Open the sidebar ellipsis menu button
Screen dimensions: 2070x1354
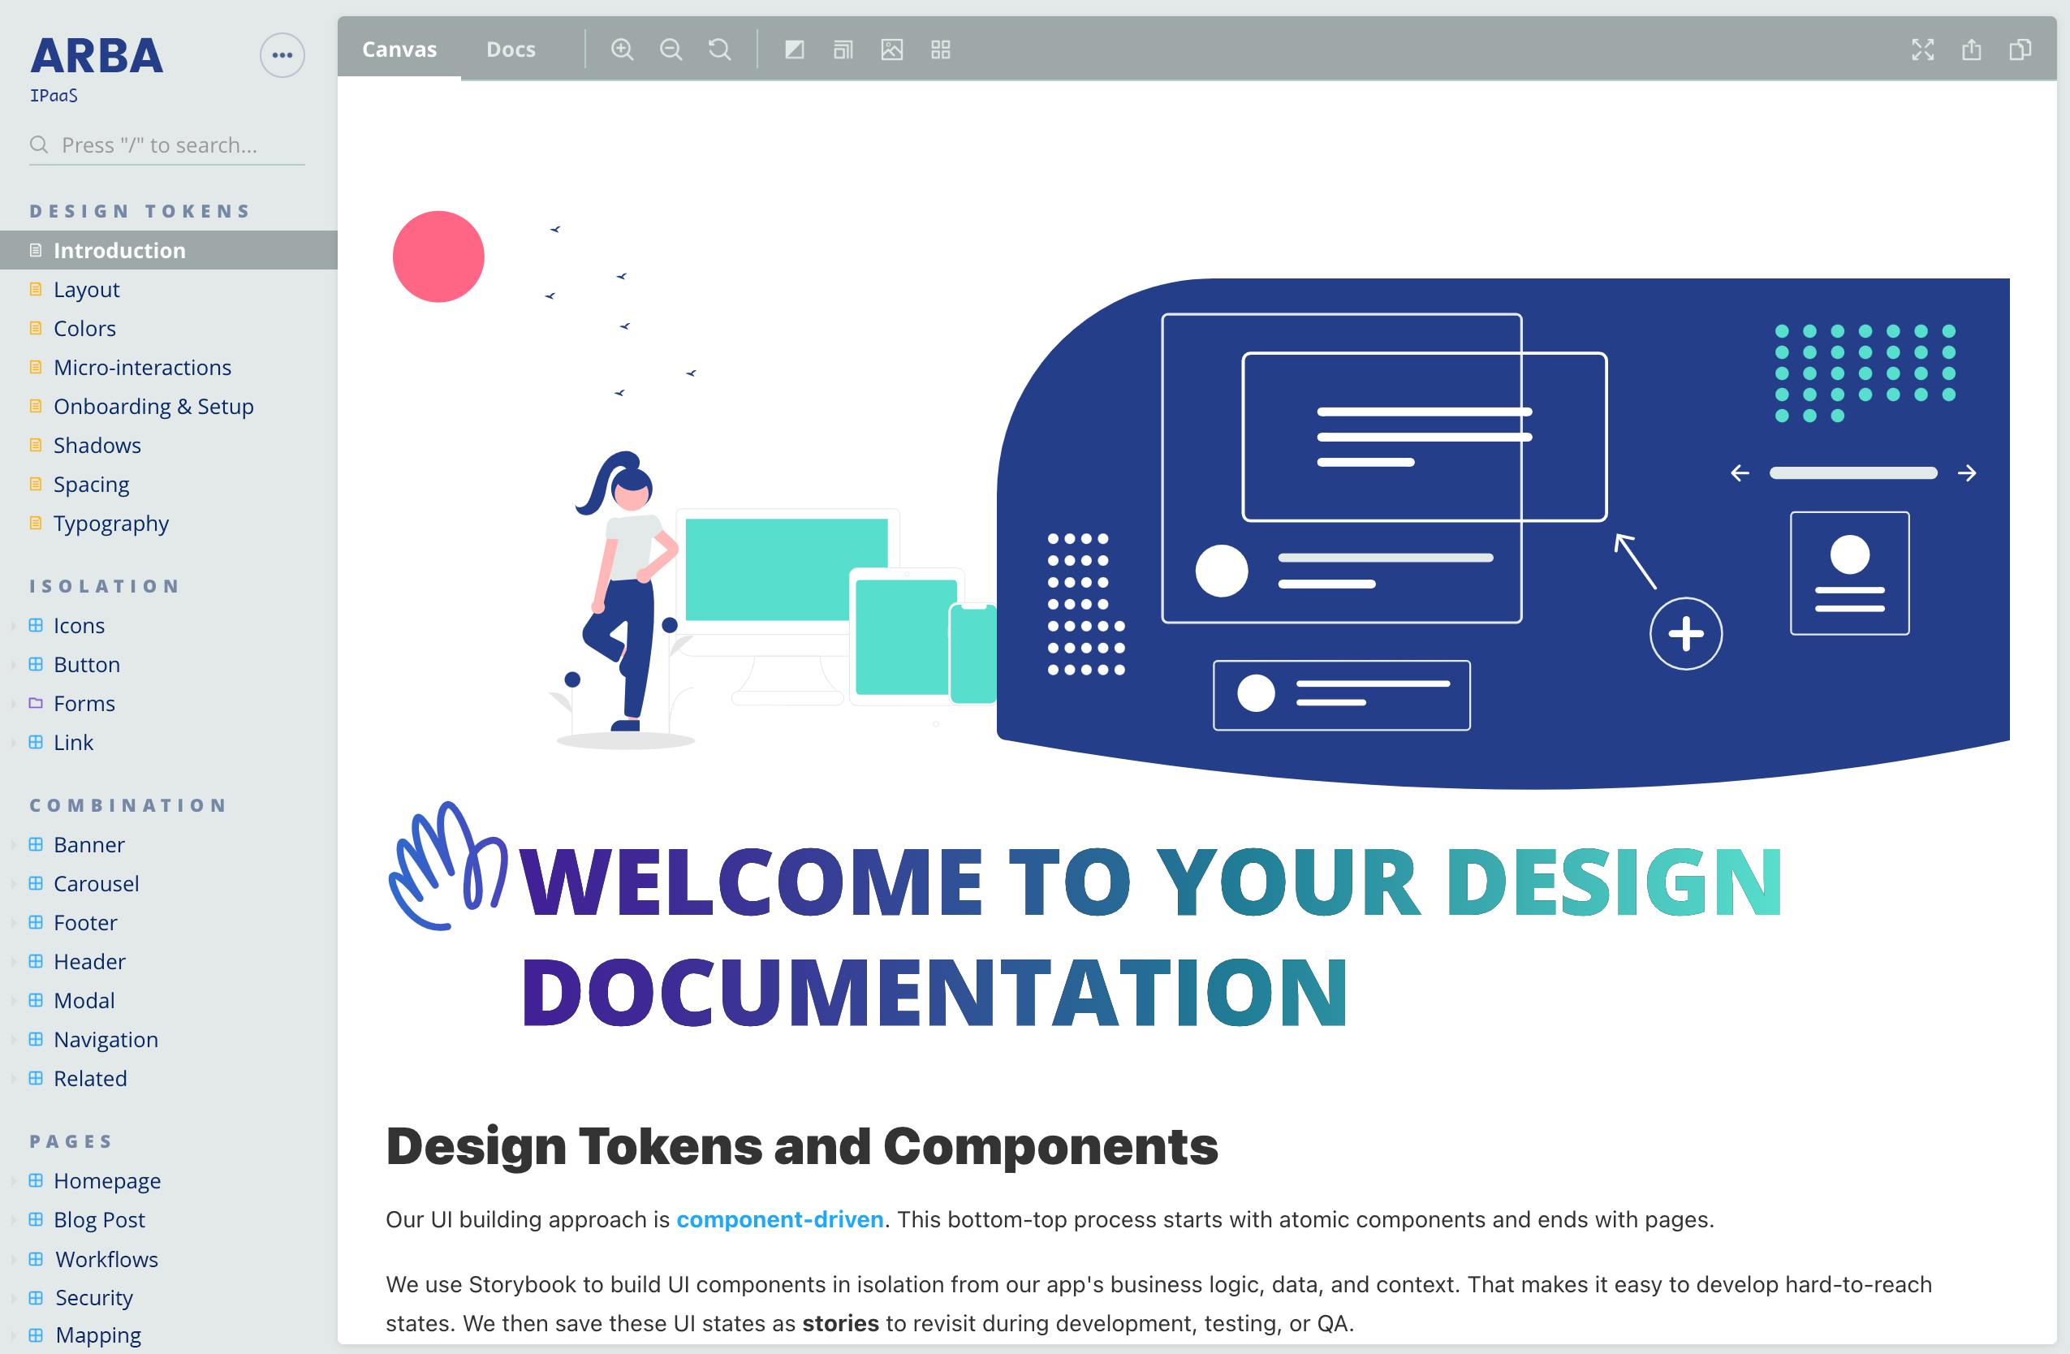[282, 54]
